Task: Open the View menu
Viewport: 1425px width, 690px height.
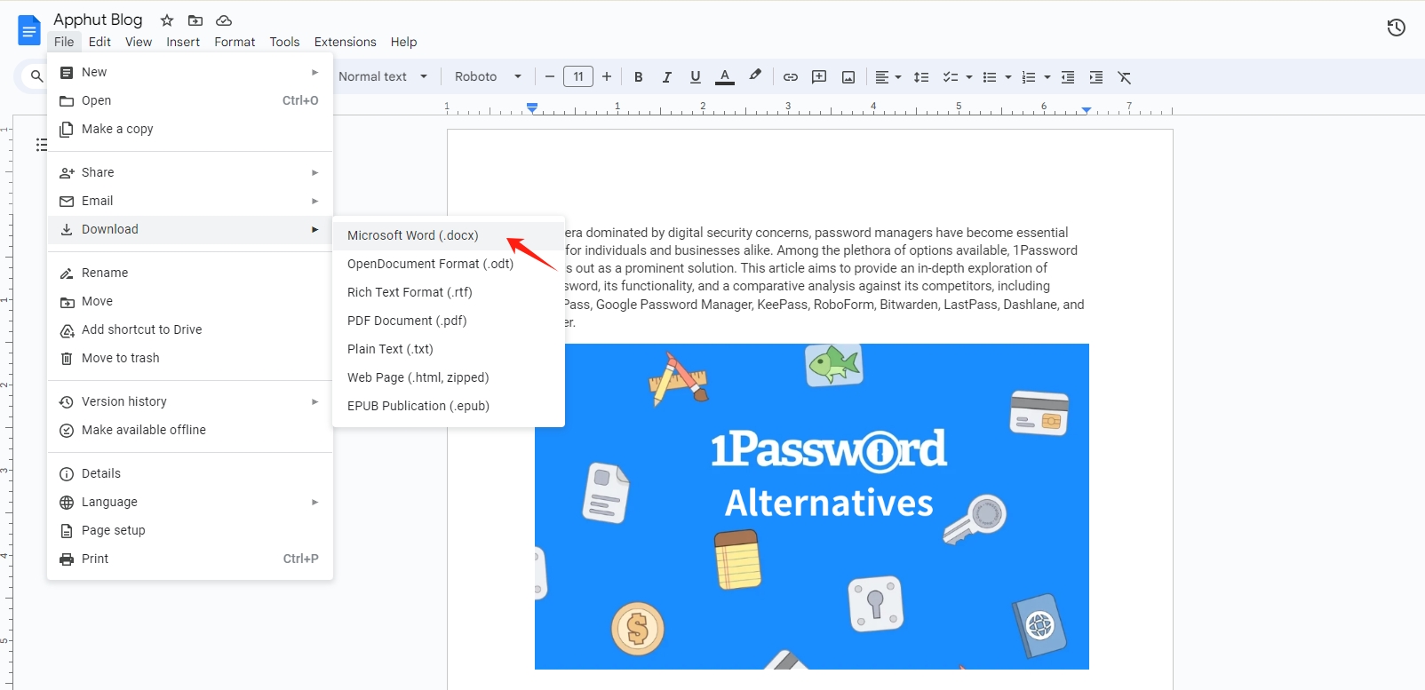Action: (139, 42)
